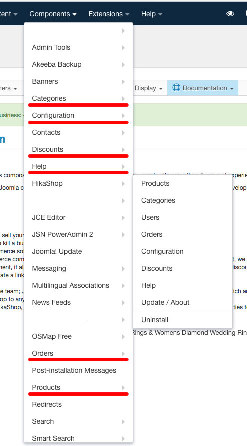Screen dimensions: 247x446
Task: Click Orders in HikaShop submenu
Action: 183,235
